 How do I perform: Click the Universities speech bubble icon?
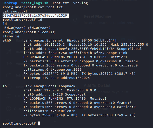click(9, 87)
